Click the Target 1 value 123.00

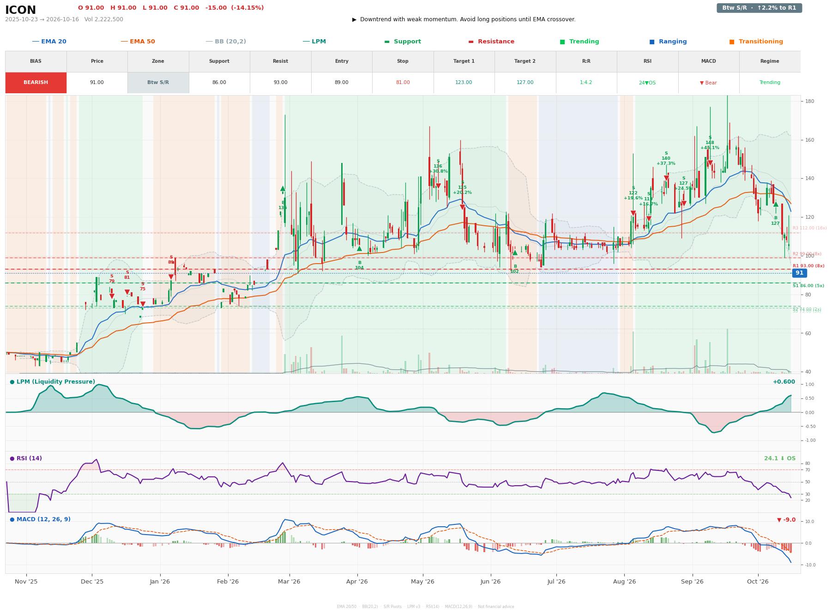pyautogui.click(x=464, y=83)
